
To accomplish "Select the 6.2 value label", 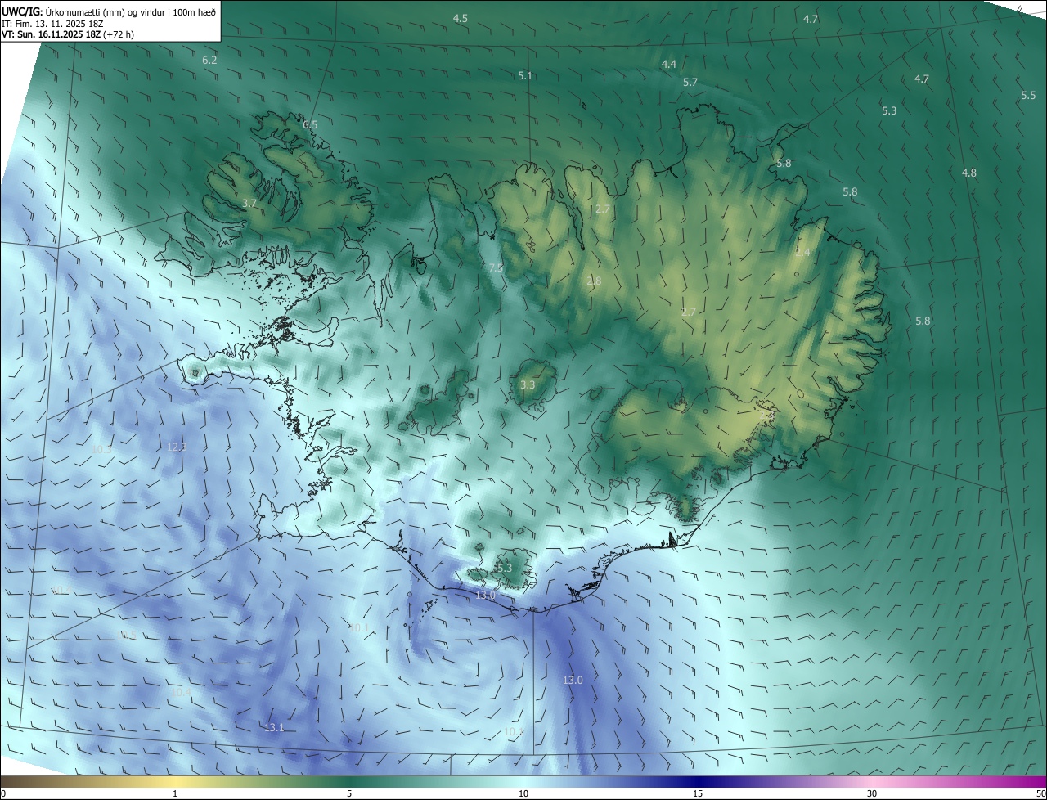I will 209,60.
